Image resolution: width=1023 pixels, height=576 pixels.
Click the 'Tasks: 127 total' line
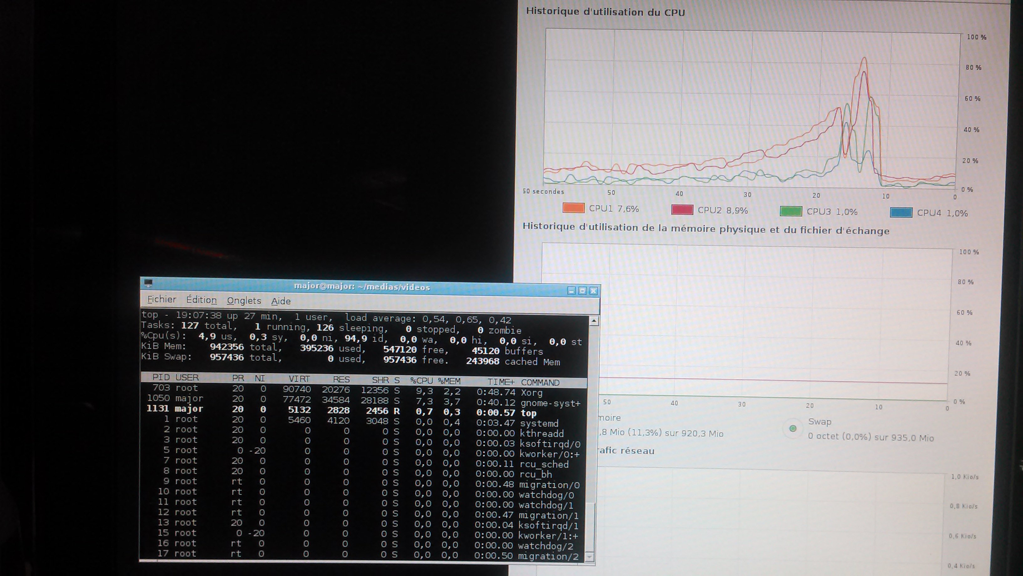point(189,325)
